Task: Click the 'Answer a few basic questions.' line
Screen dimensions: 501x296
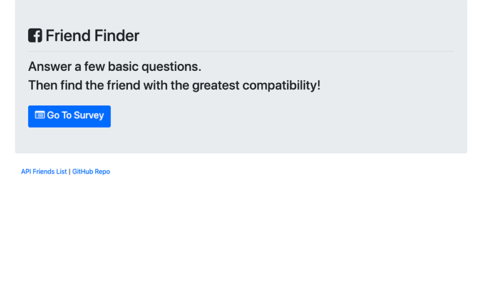Action: tap(115, 66)
